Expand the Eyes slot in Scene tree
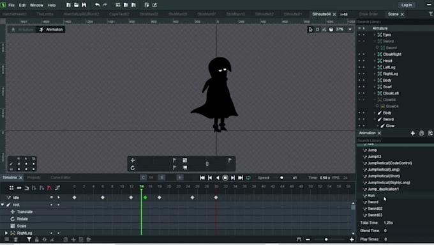Viewport: 434px width, 245px height. pyautogui.click(x=375, y=35)
